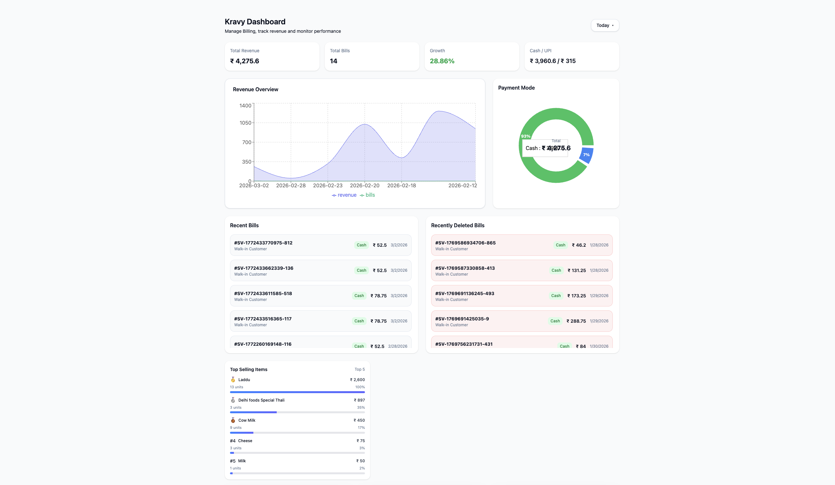Click the blue 7% UPI donut segment
This screenshot has height=485, width=835.
coord(587,155)
